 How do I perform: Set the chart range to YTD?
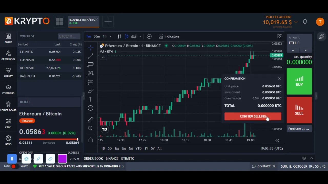coord(138,148)
